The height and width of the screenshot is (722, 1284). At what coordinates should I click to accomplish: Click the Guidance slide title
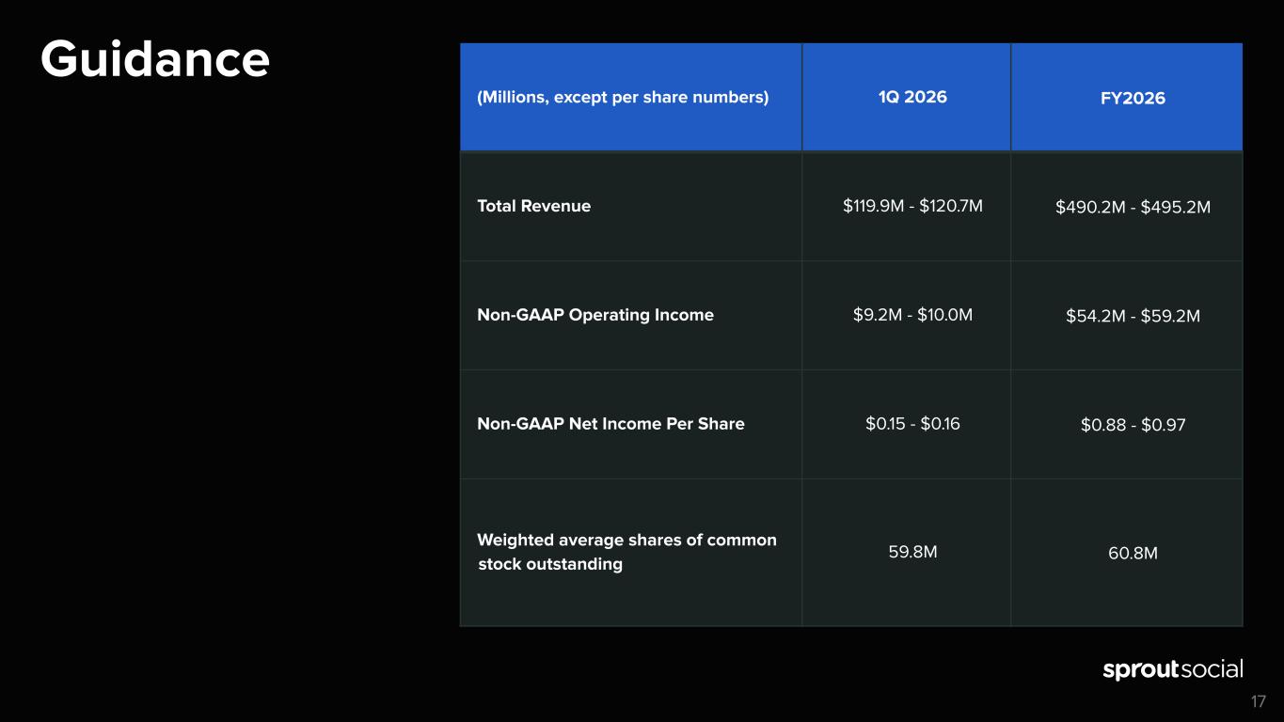point(155,59)
